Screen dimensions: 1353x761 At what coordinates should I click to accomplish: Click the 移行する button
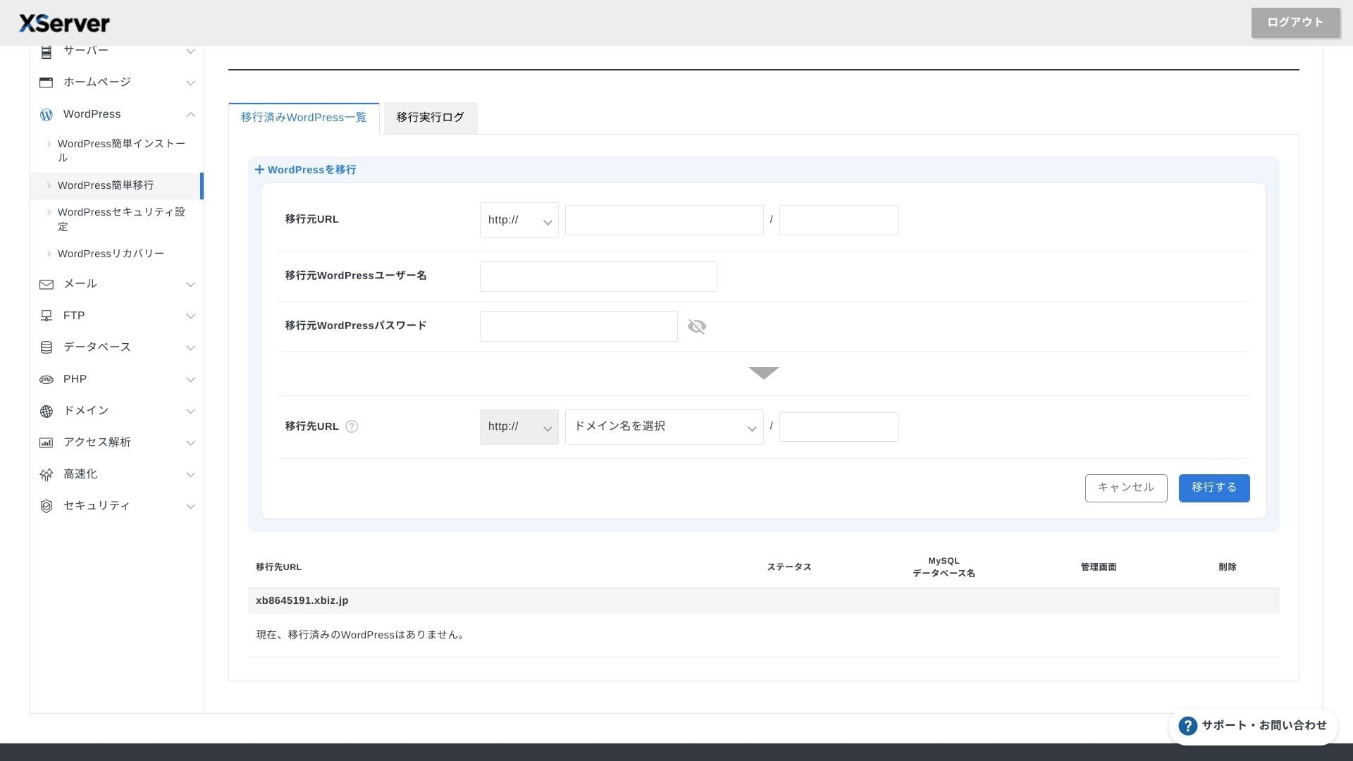coord(1214,488)
